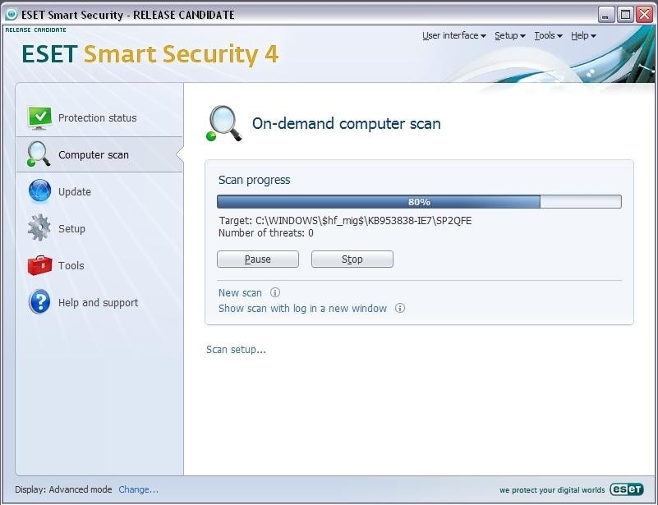Expand the Tools dropdown in top menu
Viewport: 658px width, 505px height.
tap(548, 35)
